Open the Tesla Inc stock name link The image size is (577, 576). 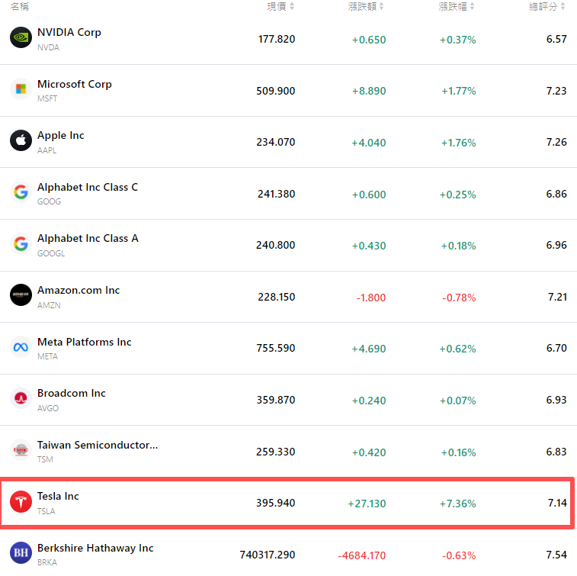coord(58,496)
